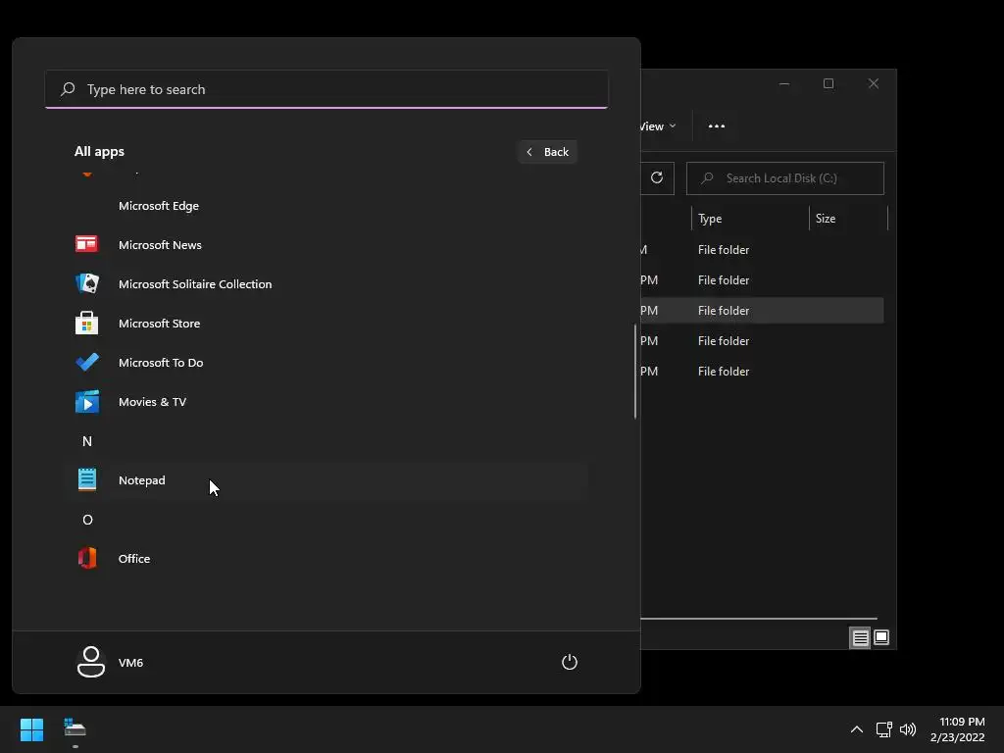The height and width of the screenshot is (753, 1004).
Task: Show hidden system tray icons
Action: pos(856,729)
